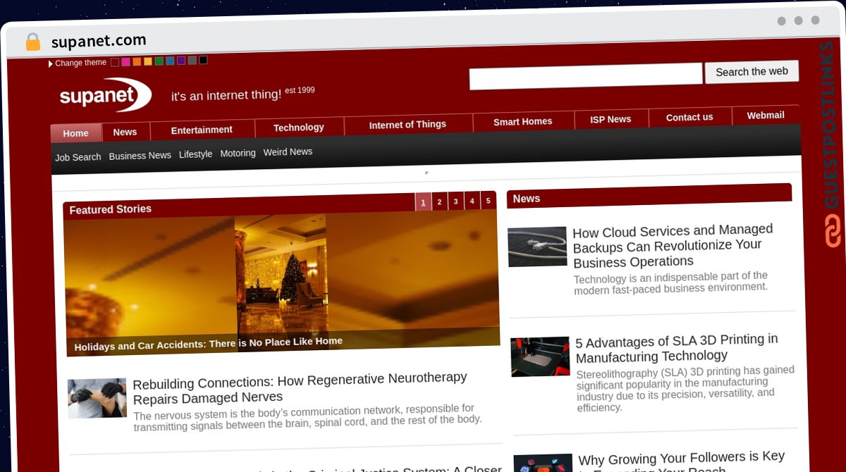The image size is (846, 472).
Task: Select featured story slide 3
Action: tap(455, 201)
